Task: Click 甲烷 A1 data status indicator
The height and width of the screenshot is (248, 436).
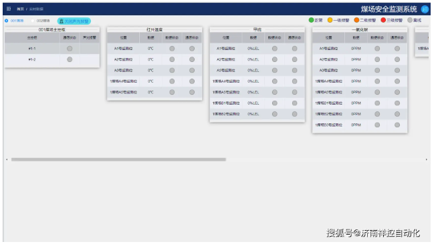Action: [x=275, y=49]
